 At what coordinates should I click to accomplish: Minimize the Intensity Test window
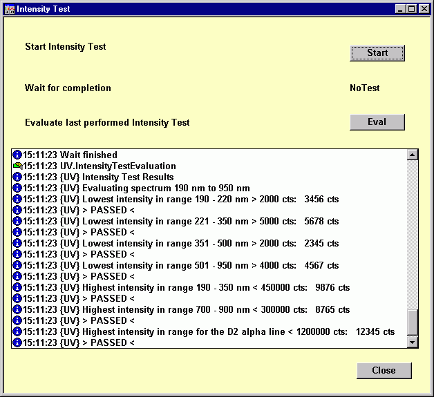[399, 9]
